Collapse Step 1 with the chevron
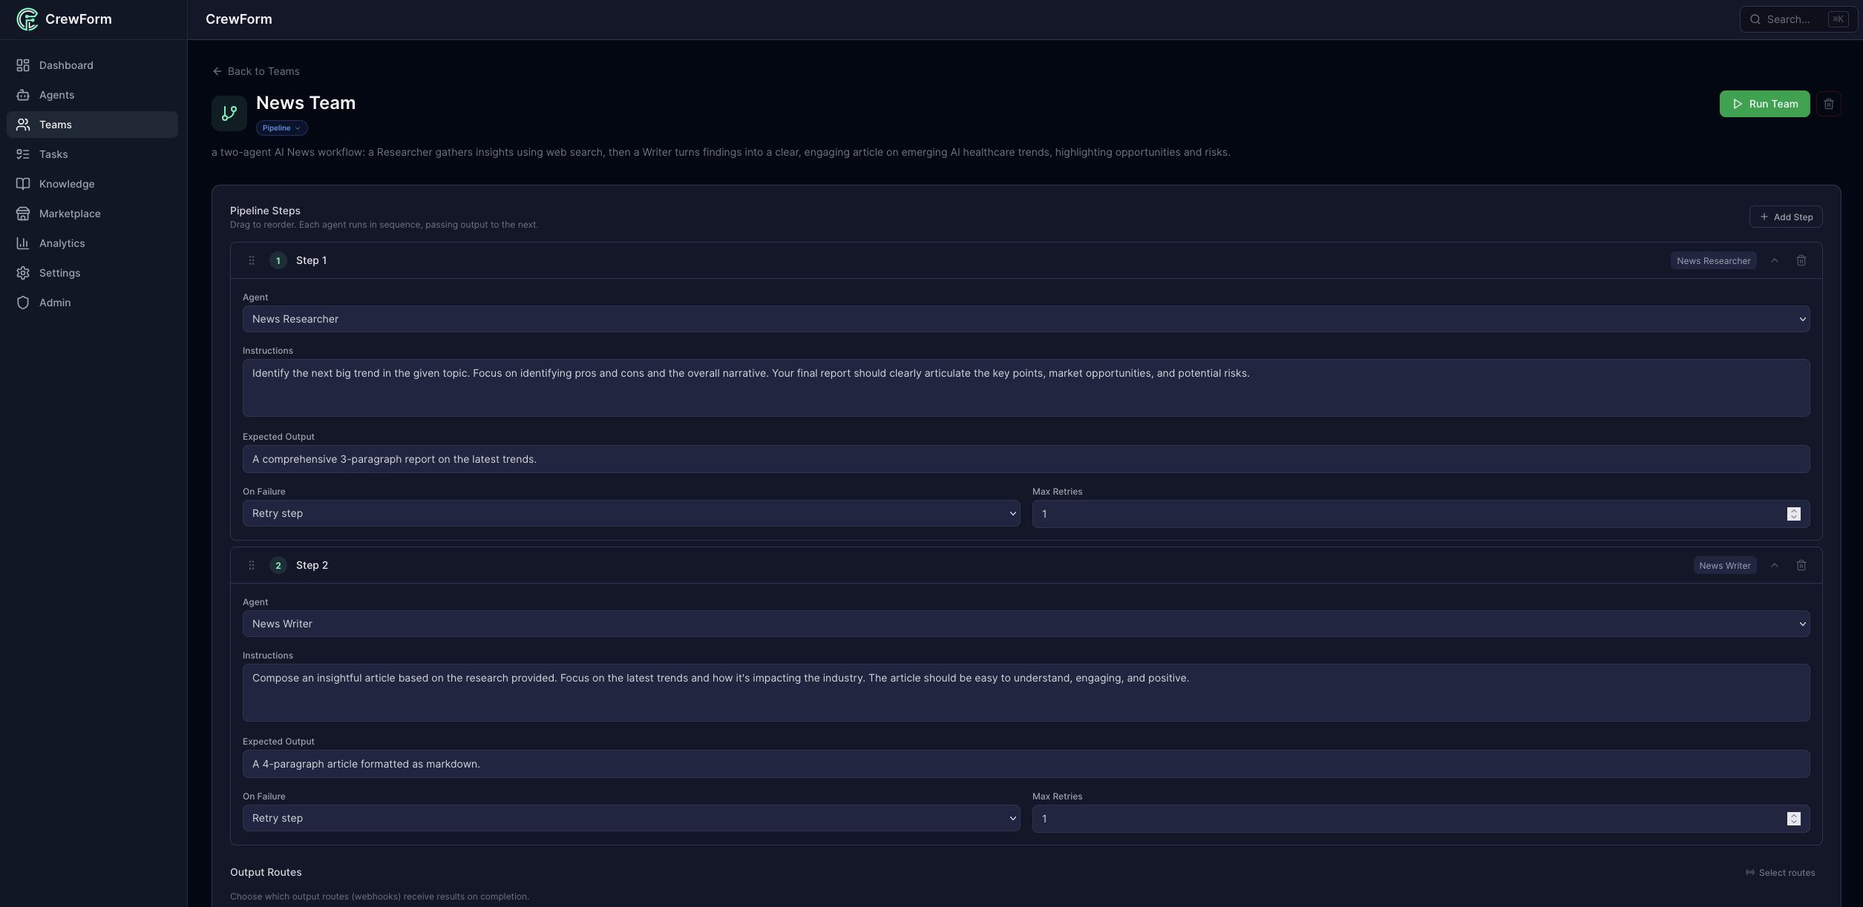 pos(1774,260)
